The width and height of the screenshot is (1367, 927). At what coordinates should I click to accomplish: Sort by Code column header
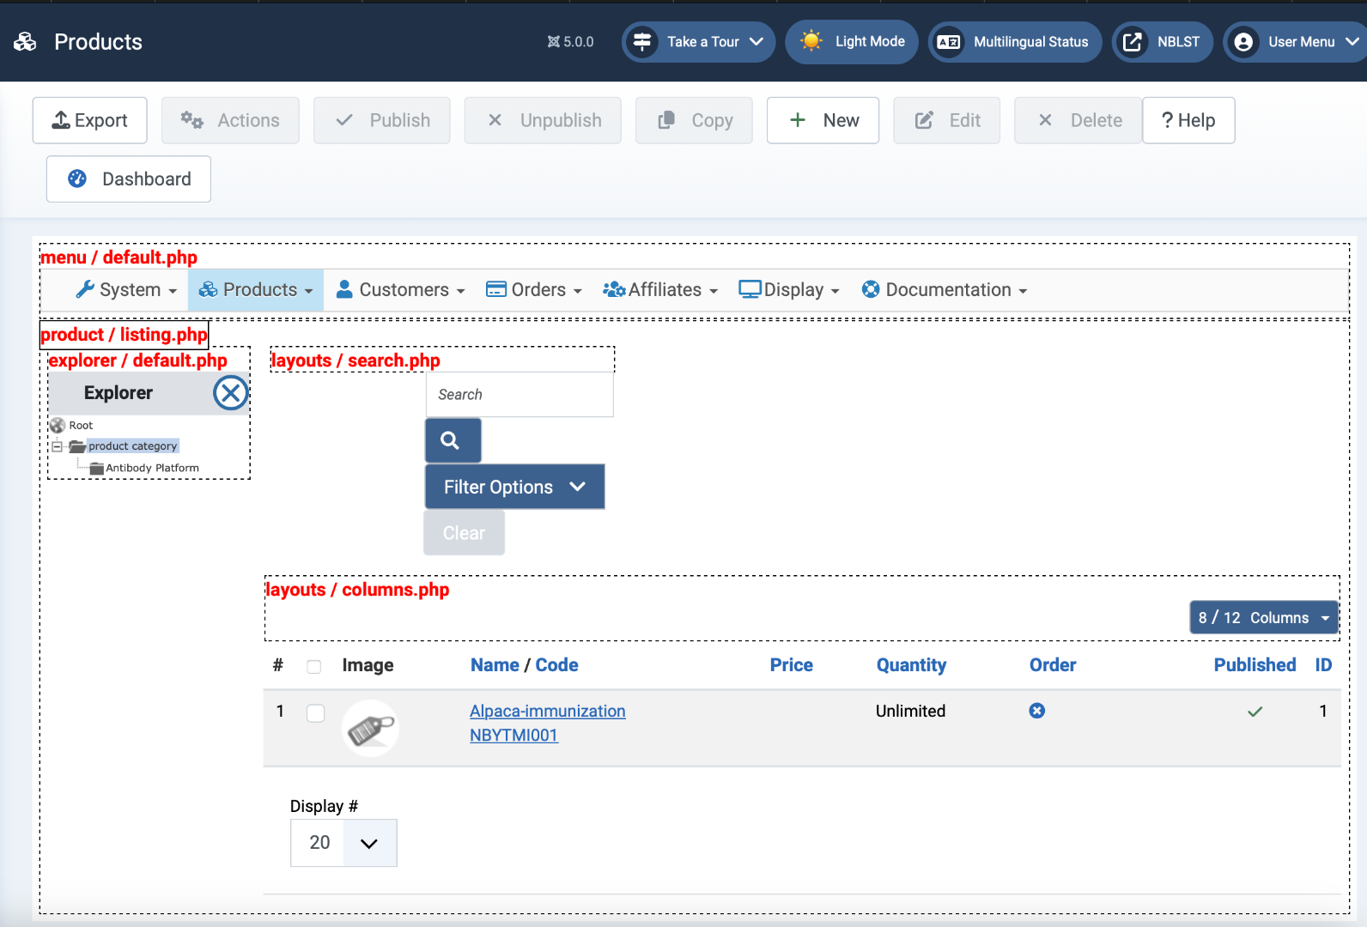pyautogui.click(x=556, y=665)
